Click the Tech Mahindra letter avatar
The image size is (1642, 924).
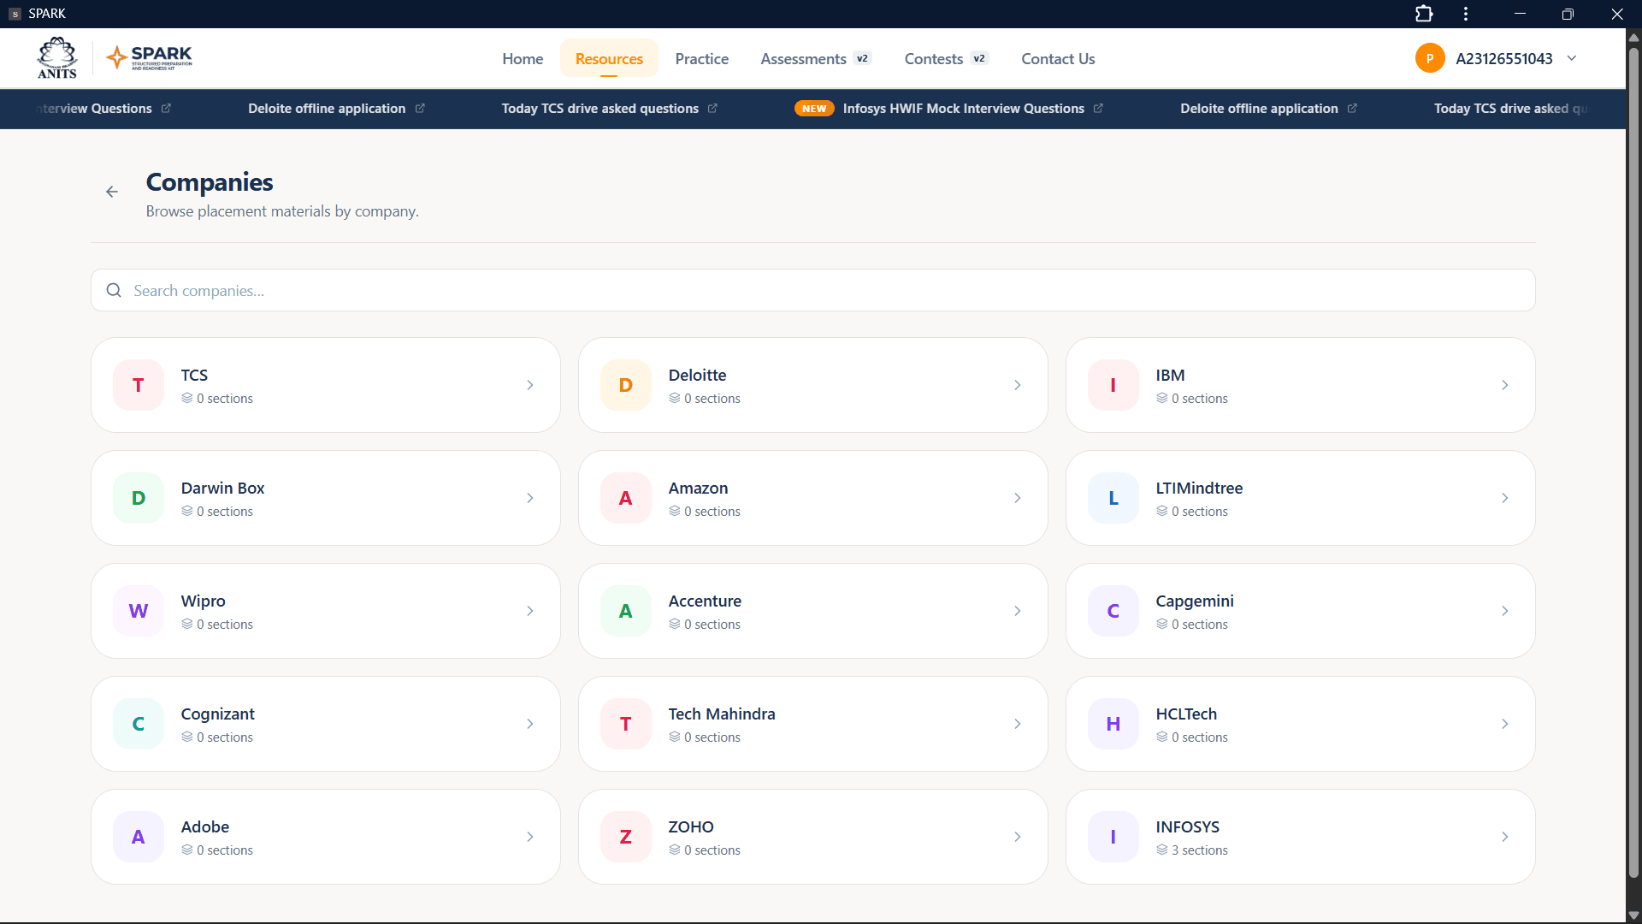tap(626, 724)
